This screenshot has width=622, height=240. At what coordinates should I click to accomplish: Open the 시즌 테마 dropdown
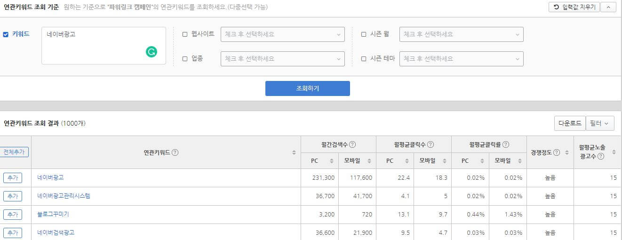click(x=462, y=59)
